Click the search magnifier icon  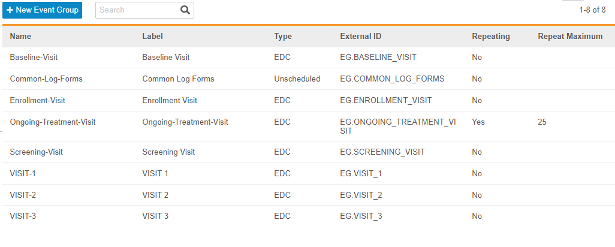185,10
